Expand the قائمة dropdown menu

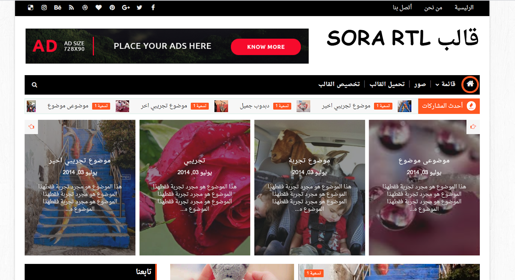point(445,84)
